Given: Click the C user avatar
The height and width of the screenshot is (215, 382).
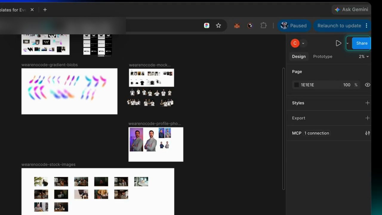Looking at the screenshot, I should point(295,43).
